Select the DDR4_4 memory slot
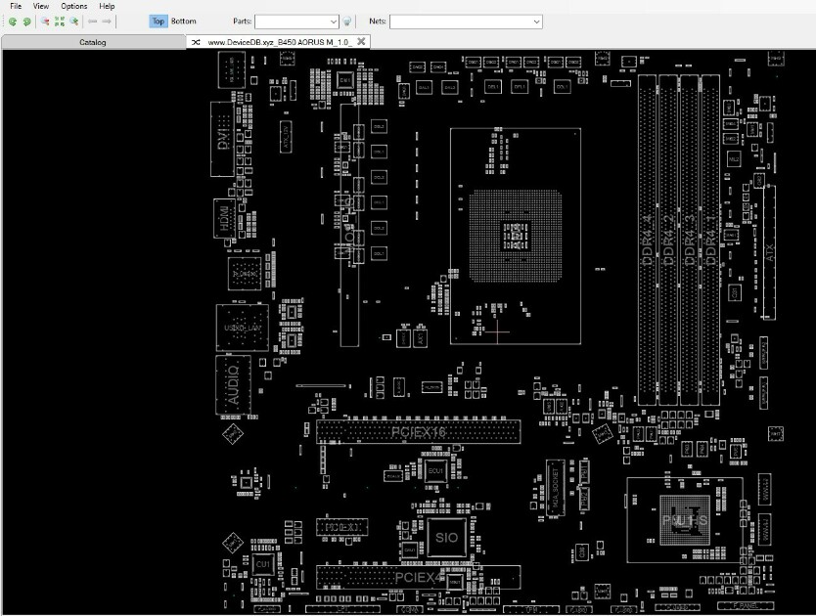The image size is (816, 616). [x=647, y=240]
